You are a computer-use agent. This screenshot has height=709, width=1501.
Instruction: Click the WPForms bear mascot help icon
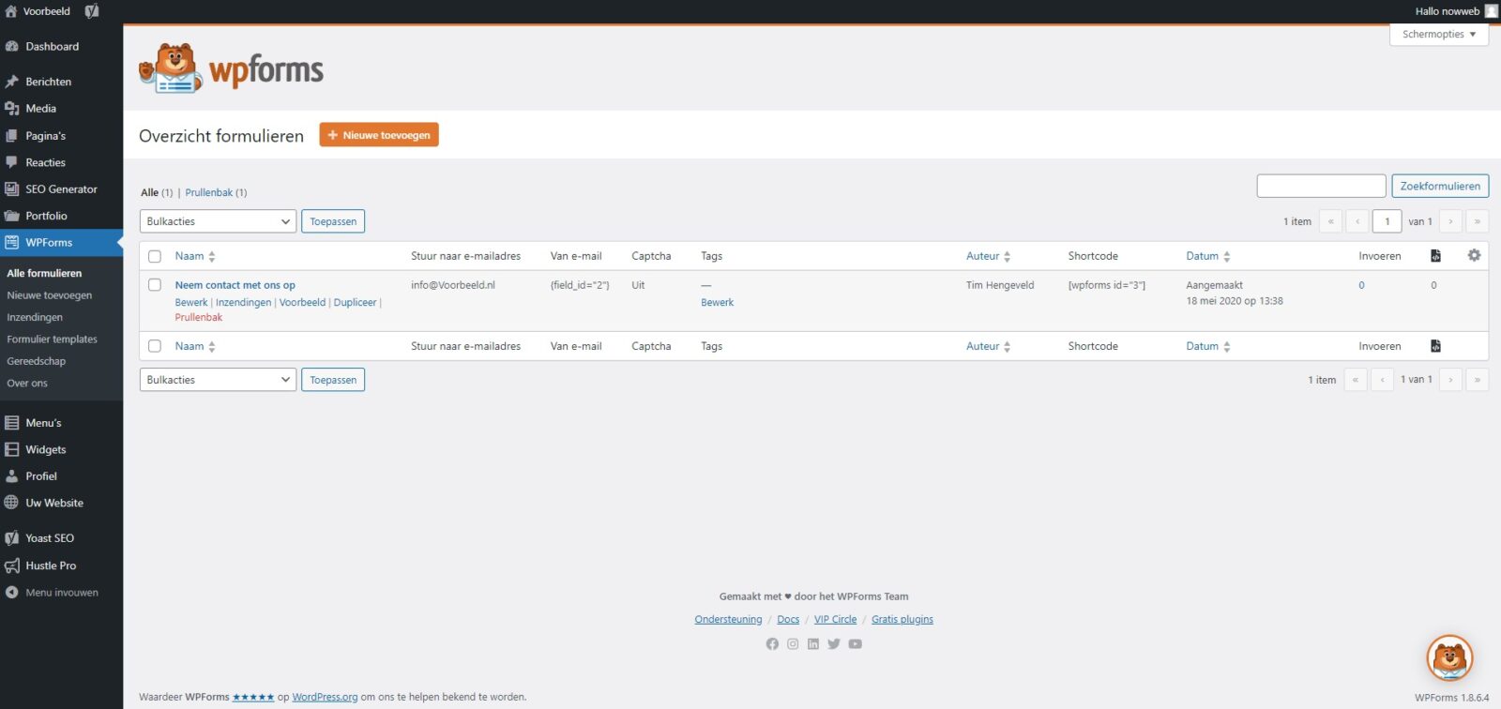[1449, 657]
